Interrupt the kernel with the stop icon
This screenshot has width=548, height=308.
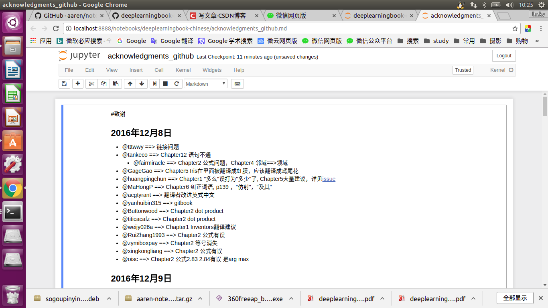tap(165, 83)
